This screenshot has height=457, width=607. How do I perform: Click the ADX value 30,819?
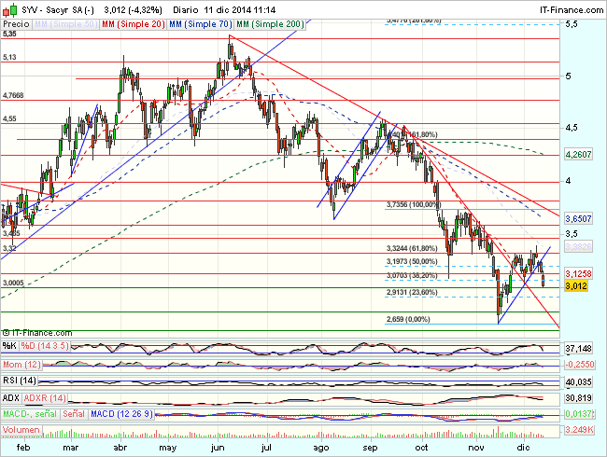pyautogui.click(x=578, y=398)
